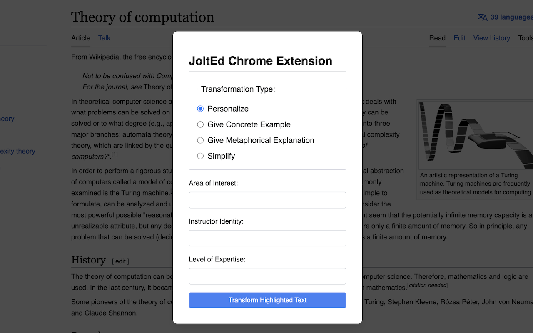Open View history

[x=491, y=38]
